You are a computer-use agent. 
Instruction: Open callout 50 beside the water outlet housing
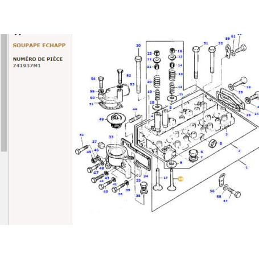point(92,98)
